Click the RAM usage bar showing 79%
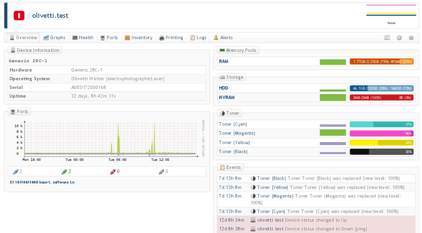The height and width of the screenshot is (233, 422). pos(381,62)
